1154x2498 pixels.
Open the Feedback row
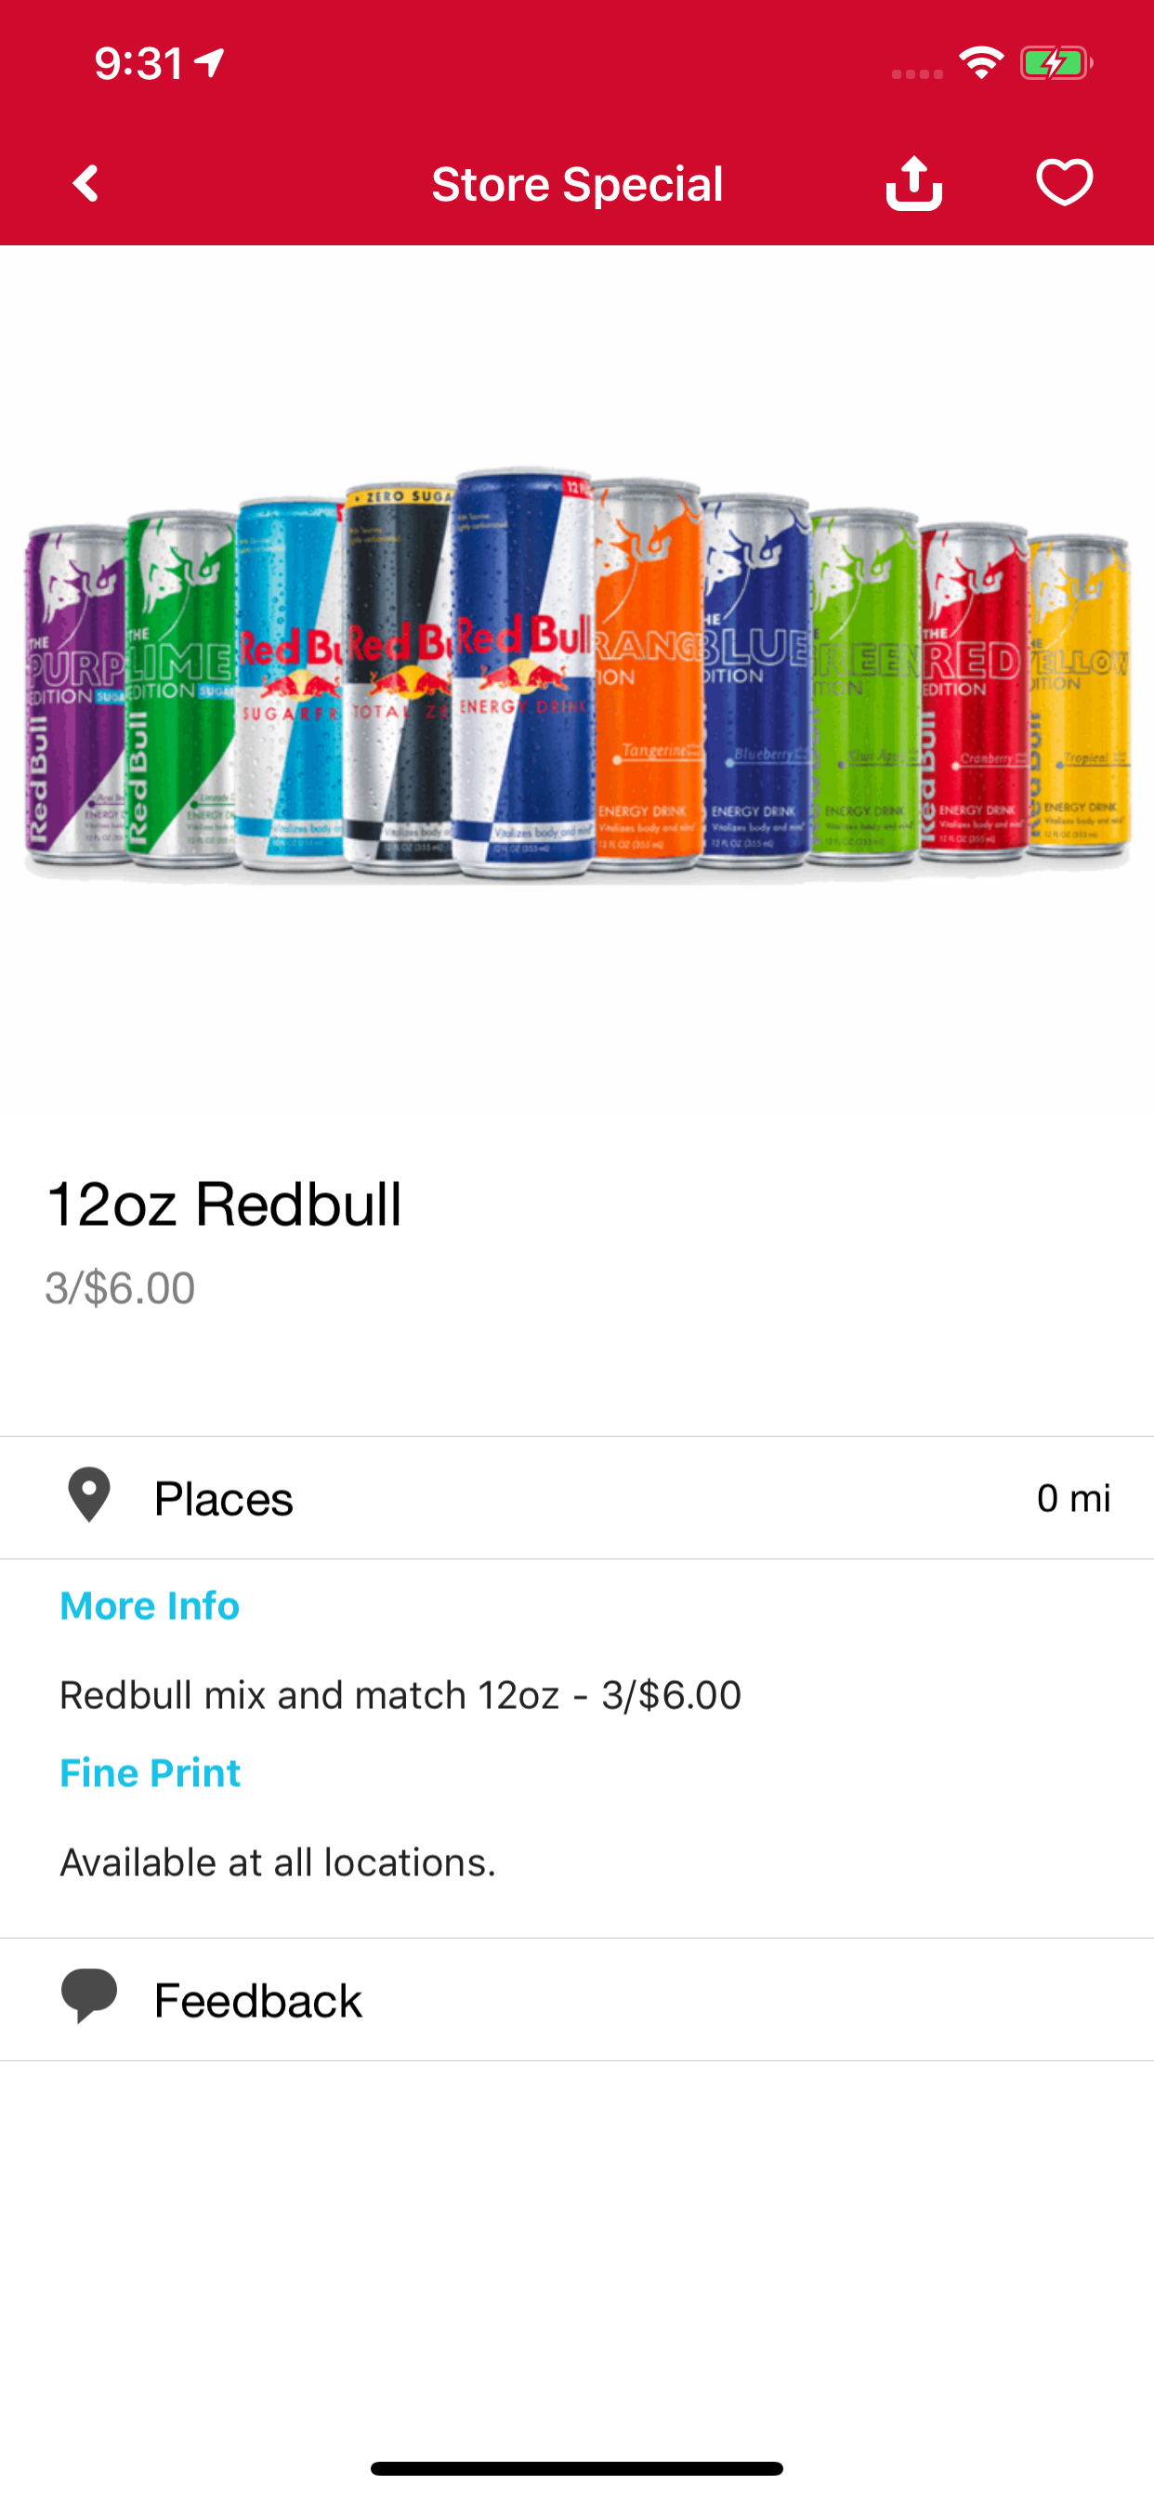[576, 2001]
